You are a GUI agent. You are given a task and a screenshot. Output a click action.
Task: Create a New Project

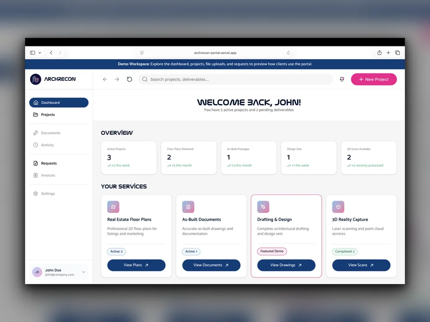pos(374,79)
